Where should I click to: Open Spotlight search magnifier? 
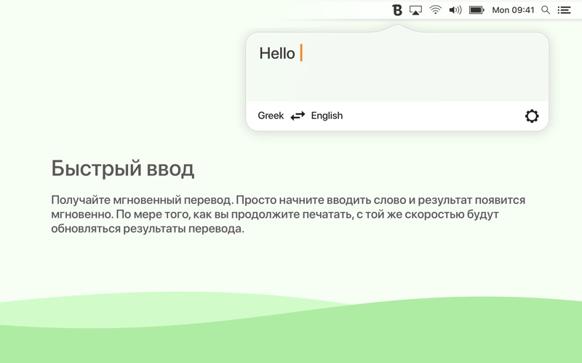[x=546, y=10]
